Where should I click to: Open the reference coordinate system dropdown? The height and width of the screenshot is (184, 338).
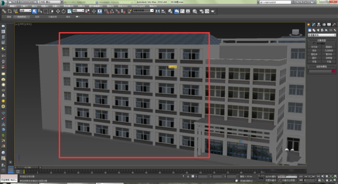coord(78,11)
